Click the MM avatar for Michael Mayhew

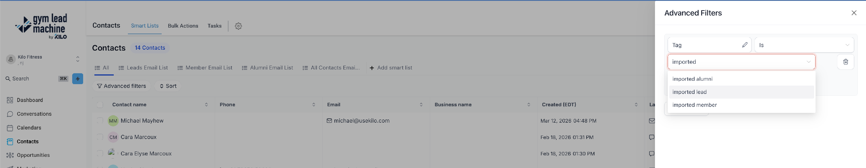point(113,121)
